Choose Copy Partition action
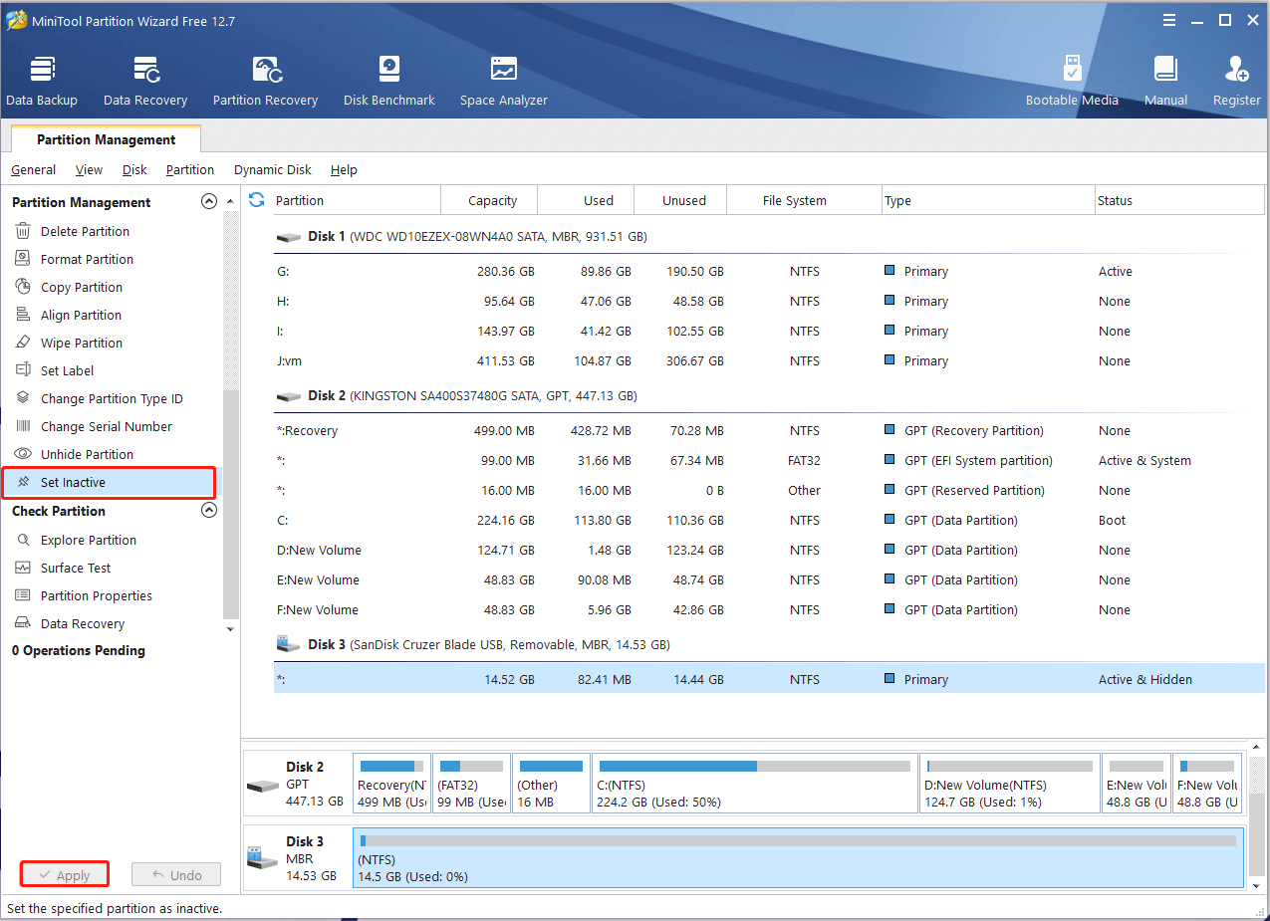The width and height of the screenshot is (1270, 921). (x=82, y=287)
